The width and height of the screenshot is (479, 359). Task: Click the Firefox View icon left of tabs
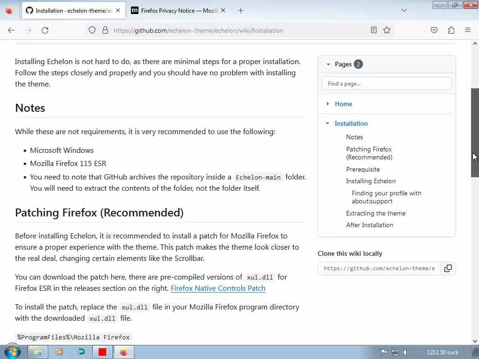pos(9,11)
